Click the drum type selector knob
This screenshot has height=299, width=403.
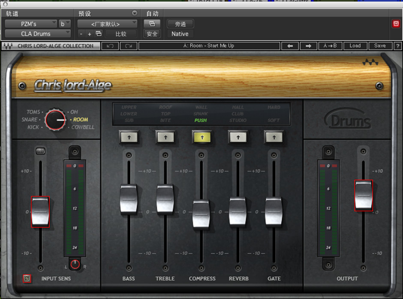(55, 120)
